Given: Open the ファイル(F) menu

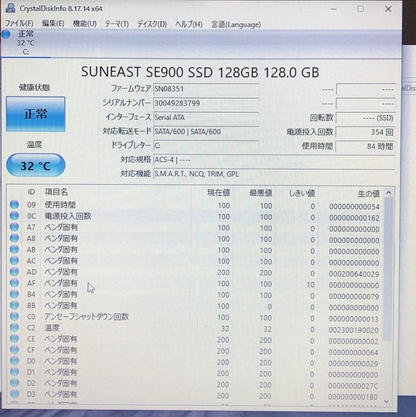Looking at the screenshot, I should point(19,23).
